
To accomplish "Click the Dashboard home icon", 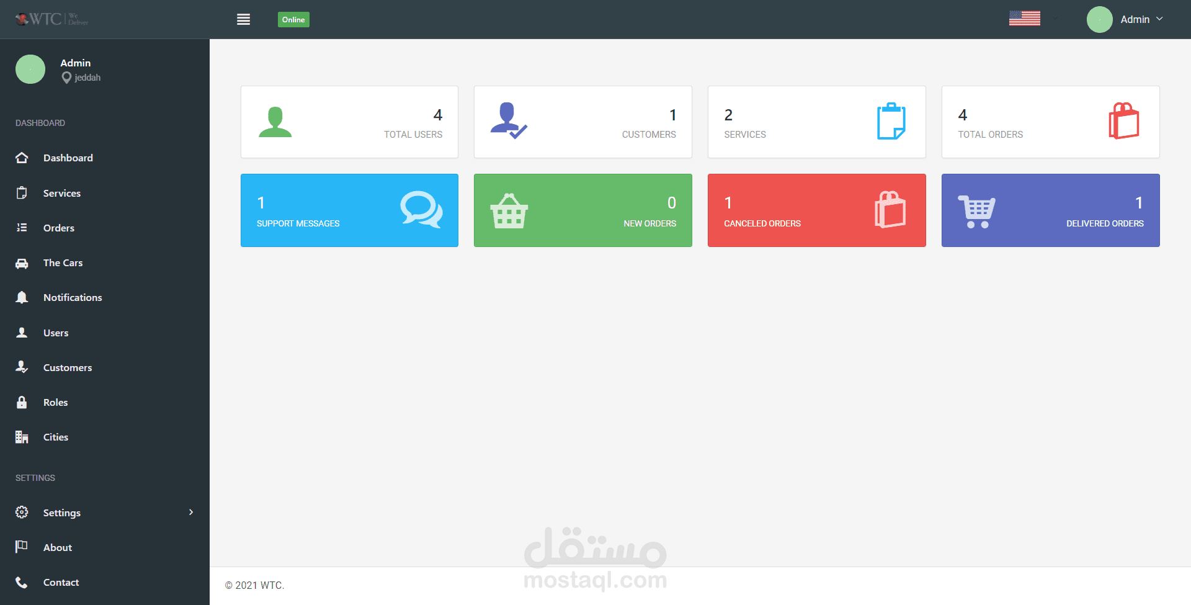I will coord(22,158).
